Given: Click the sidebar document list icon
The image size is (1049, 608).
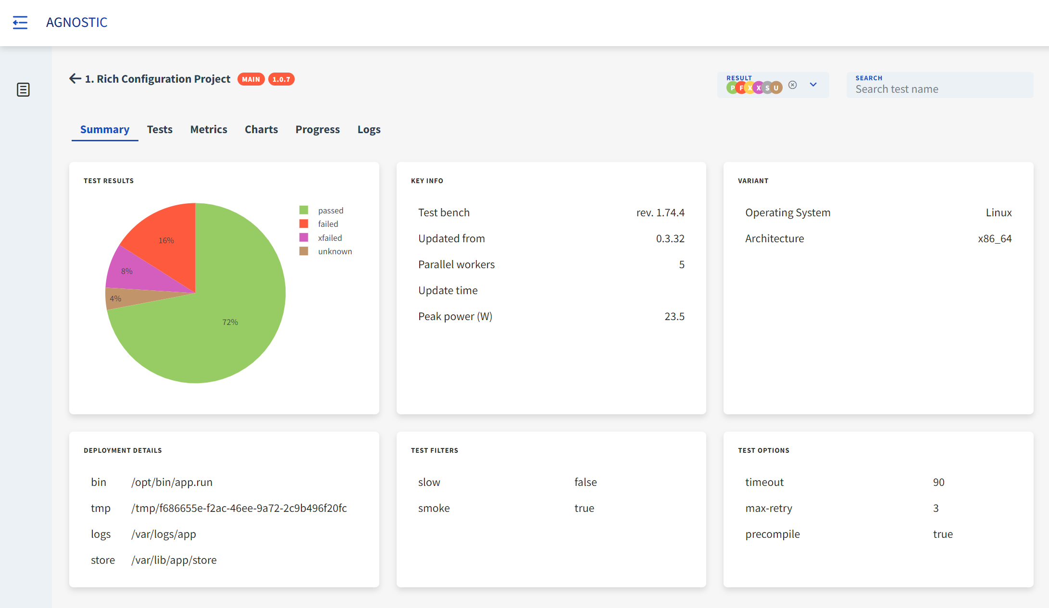Looking at the screenshot, I should [x=23, y=89].
